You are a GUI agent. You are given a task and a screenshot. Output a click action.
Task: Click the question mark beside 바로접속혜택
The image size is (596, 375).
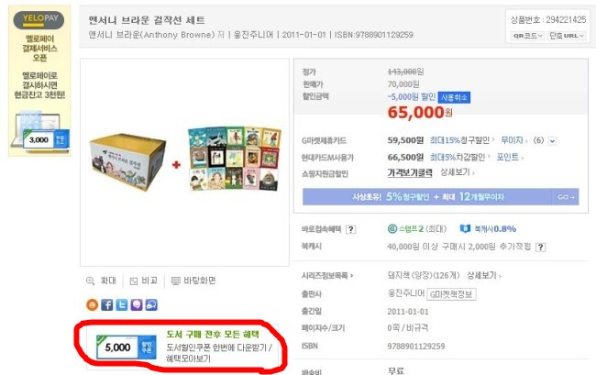click(351, 229)
